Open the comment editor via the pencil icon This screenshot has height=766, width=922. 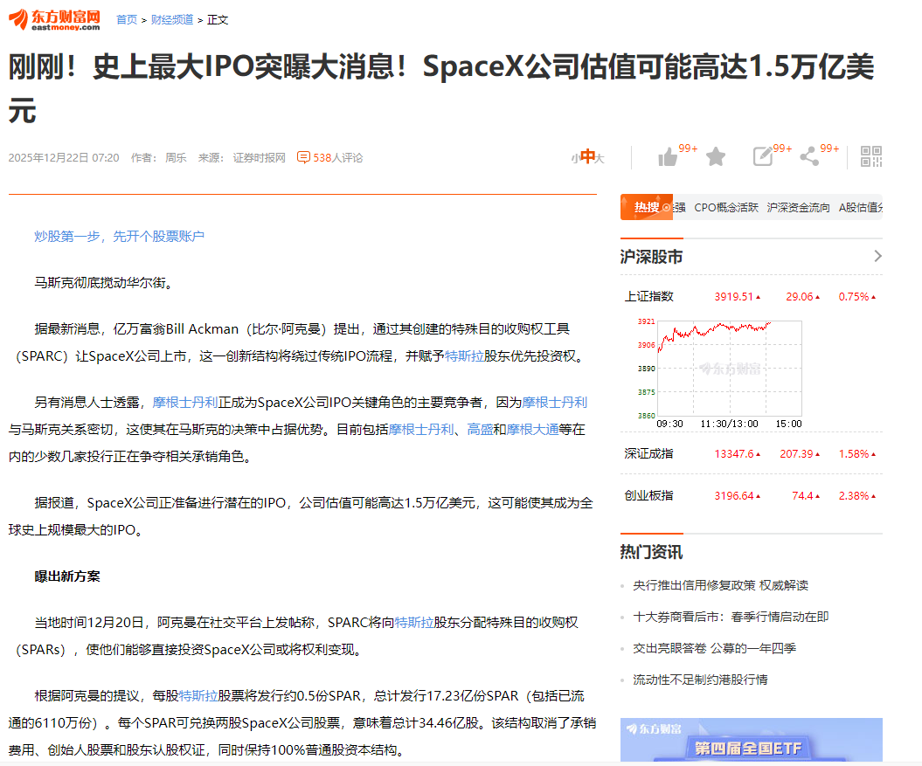[762, 155]
